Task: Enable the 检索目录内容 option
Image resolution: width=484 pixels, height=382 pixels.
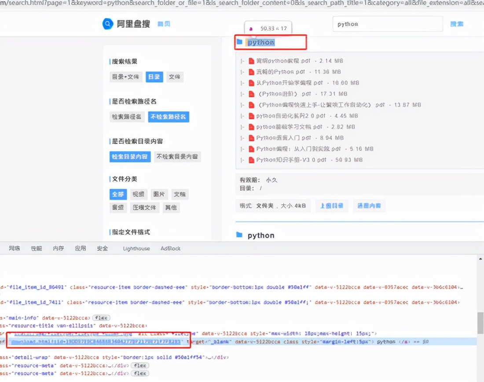Action: point(130,157)
